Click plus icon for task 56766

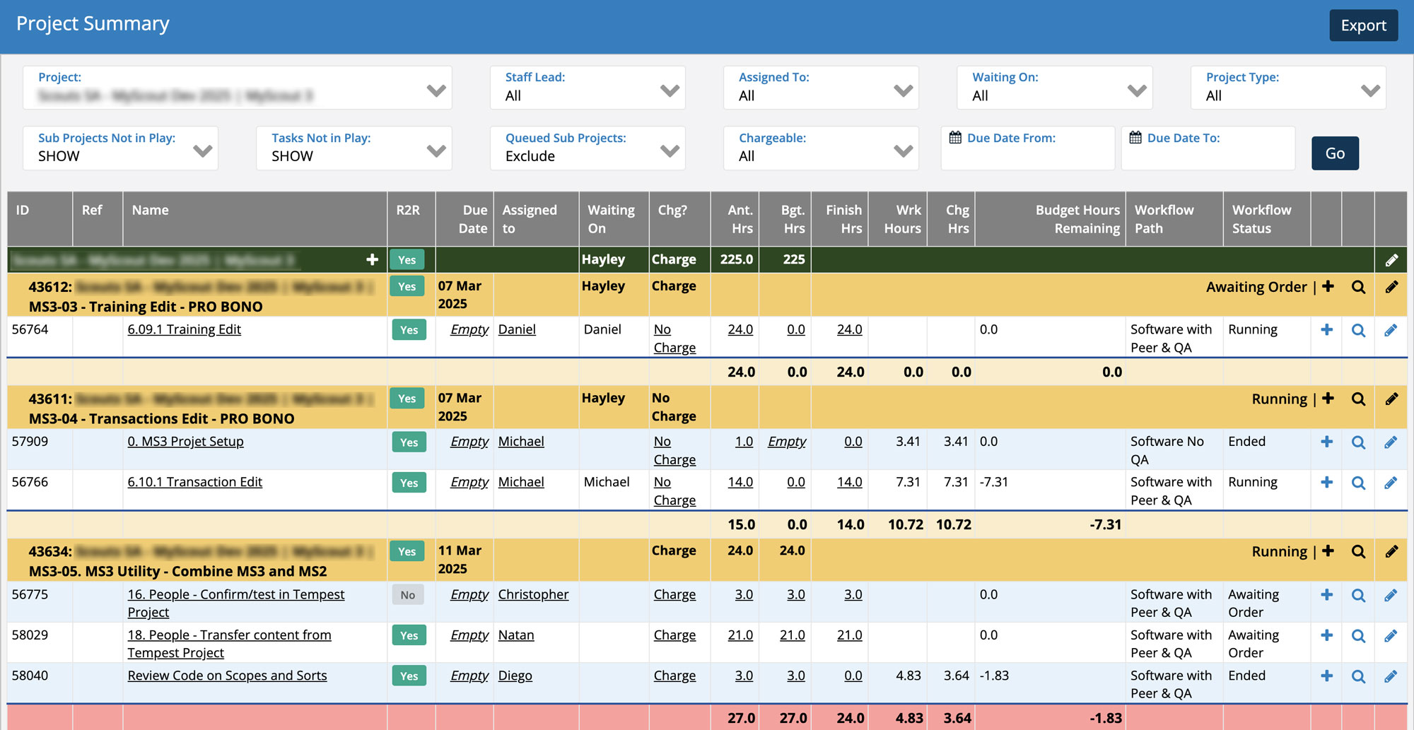pos(1326,482)
